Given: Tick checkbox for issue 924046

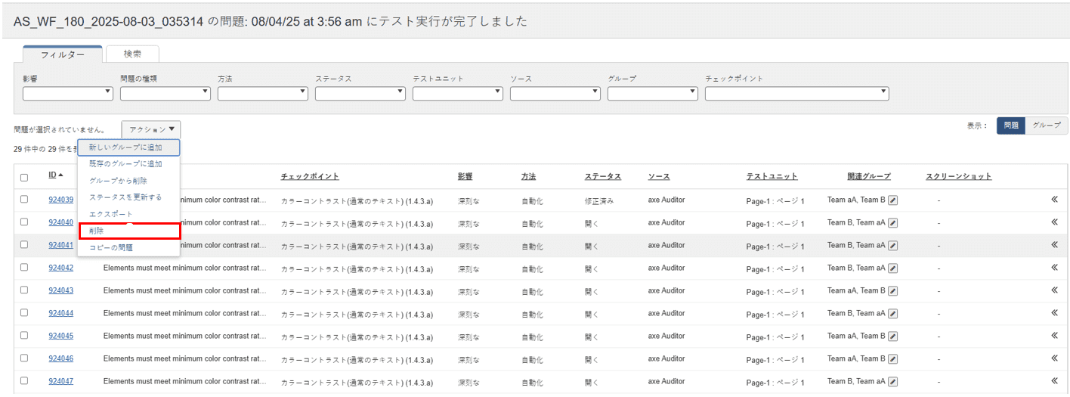Looking at the screenshot, I should point(24,358).
